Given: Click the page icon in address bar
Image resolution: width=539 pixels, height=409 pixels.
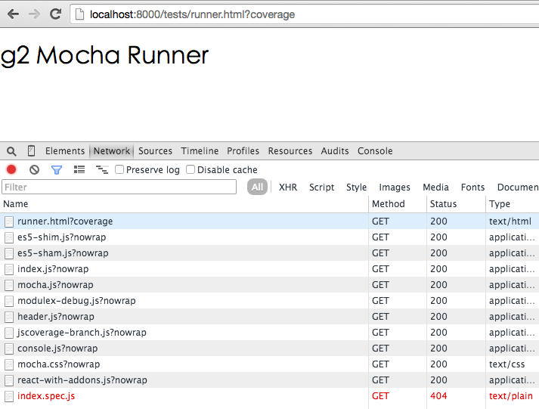Looking at the screenshot, I should pos(79,14).
